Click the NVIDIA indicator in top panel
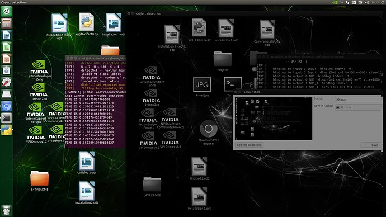This screenshot has height=217, width=386. [335, 2]
